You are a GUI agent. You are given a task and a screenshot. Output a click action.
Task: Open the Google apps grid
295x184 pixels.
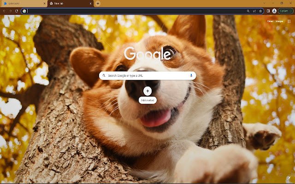[x=289, y=21]
